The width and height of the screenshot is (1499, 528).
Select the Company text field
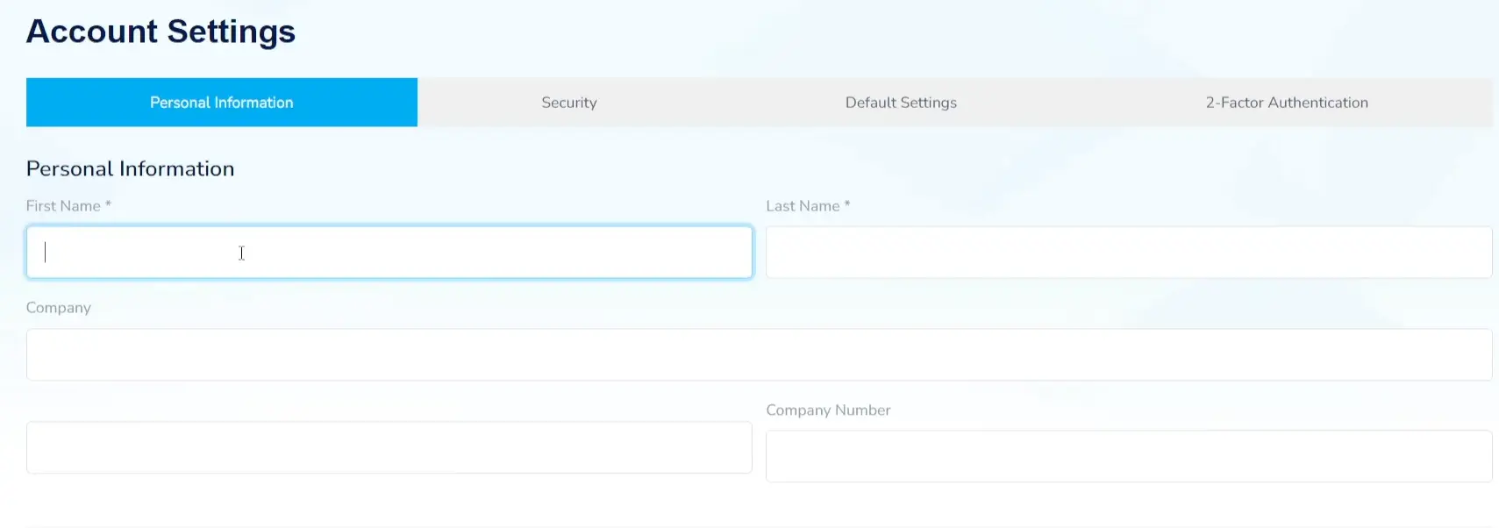[759, 354]
